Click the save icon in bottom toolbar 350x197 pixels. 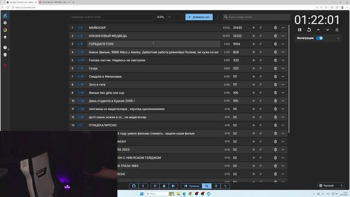[x=155, y=186]
